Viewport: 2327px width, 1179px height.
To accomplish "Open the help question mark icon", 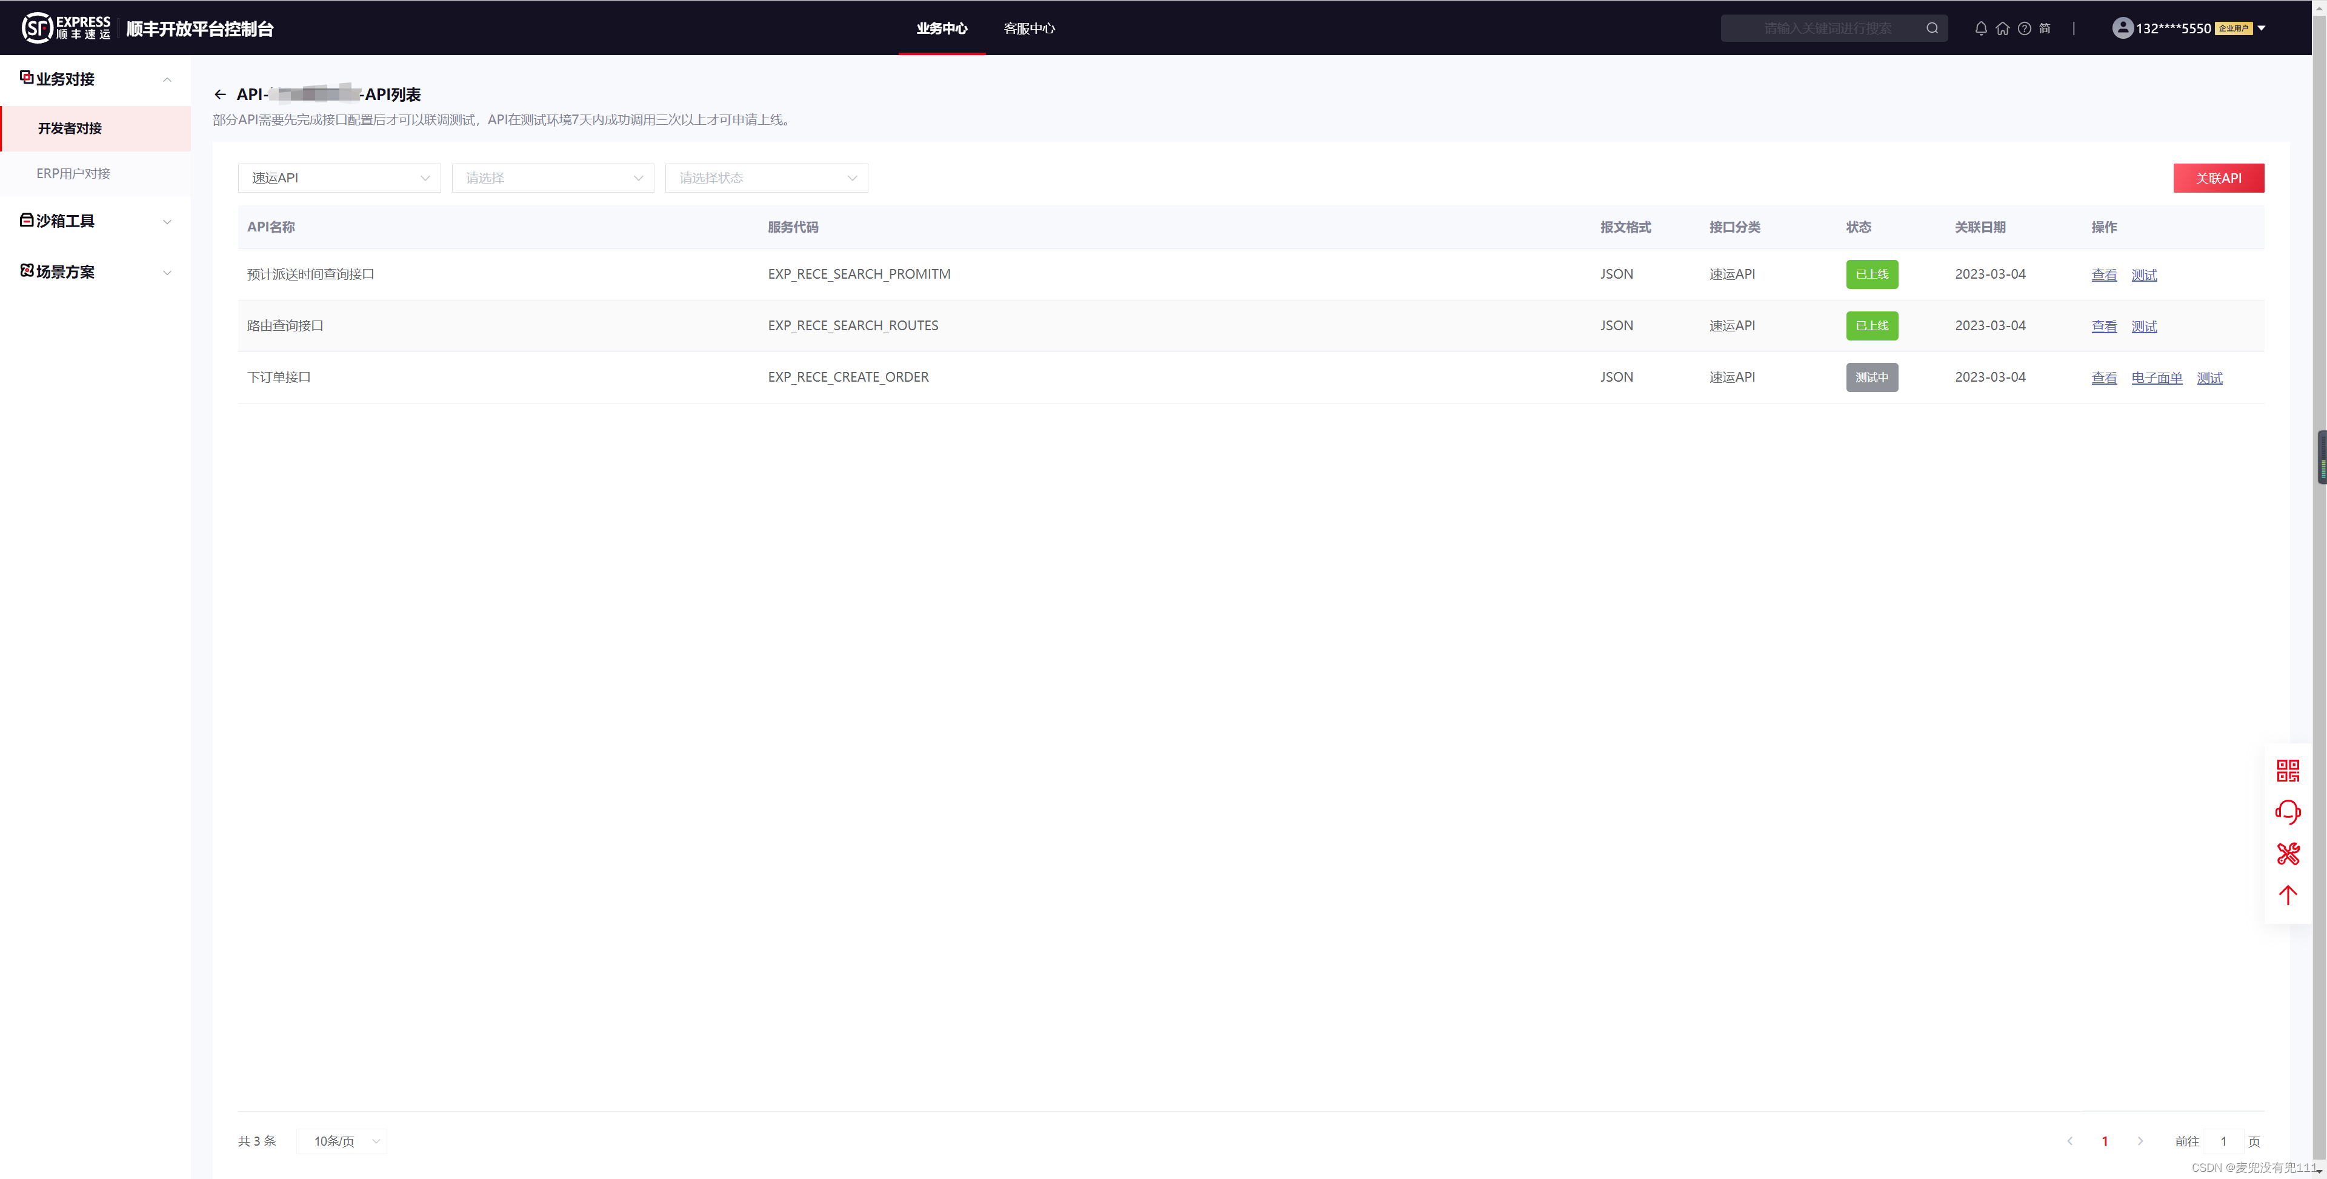I will (x=2023, y=28).
